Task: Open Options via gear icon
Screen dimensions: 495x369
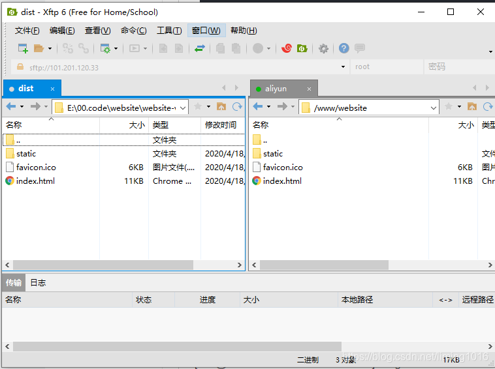Action: [323, 48]
